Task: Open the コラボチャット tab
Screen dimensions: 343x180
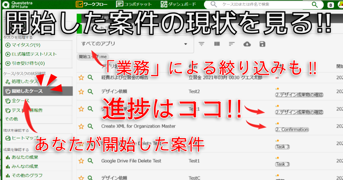Action: click(134, 4)
